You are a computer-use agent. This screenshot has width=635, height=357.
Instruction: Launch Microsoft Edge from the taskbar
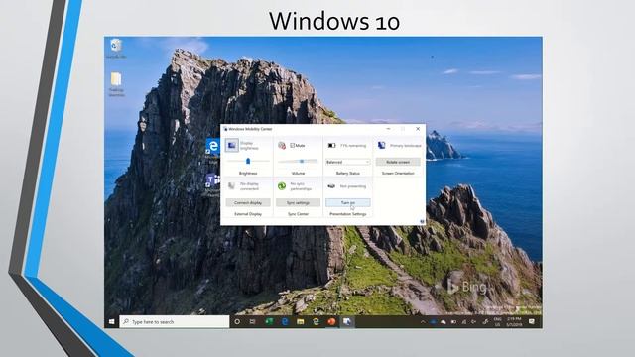point(285,321)
